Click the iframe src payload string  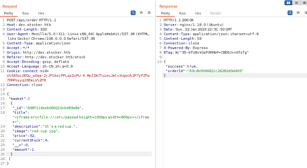81,119
